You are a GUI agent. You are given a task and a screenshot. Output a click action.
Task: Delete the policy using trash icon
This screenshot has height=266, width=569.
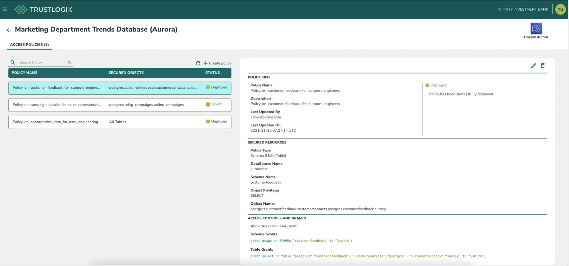click(543, 65)
